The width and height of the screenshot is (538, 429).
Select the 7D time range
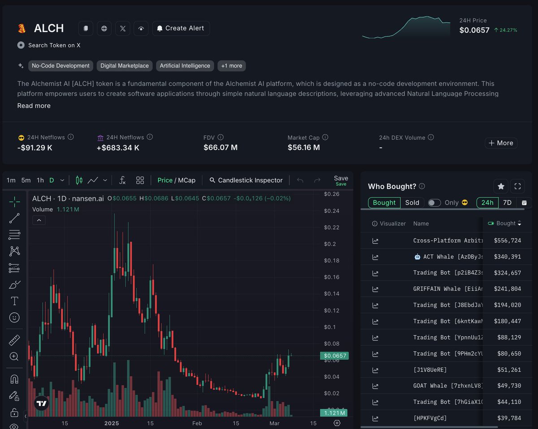click(x=507, y=203)
